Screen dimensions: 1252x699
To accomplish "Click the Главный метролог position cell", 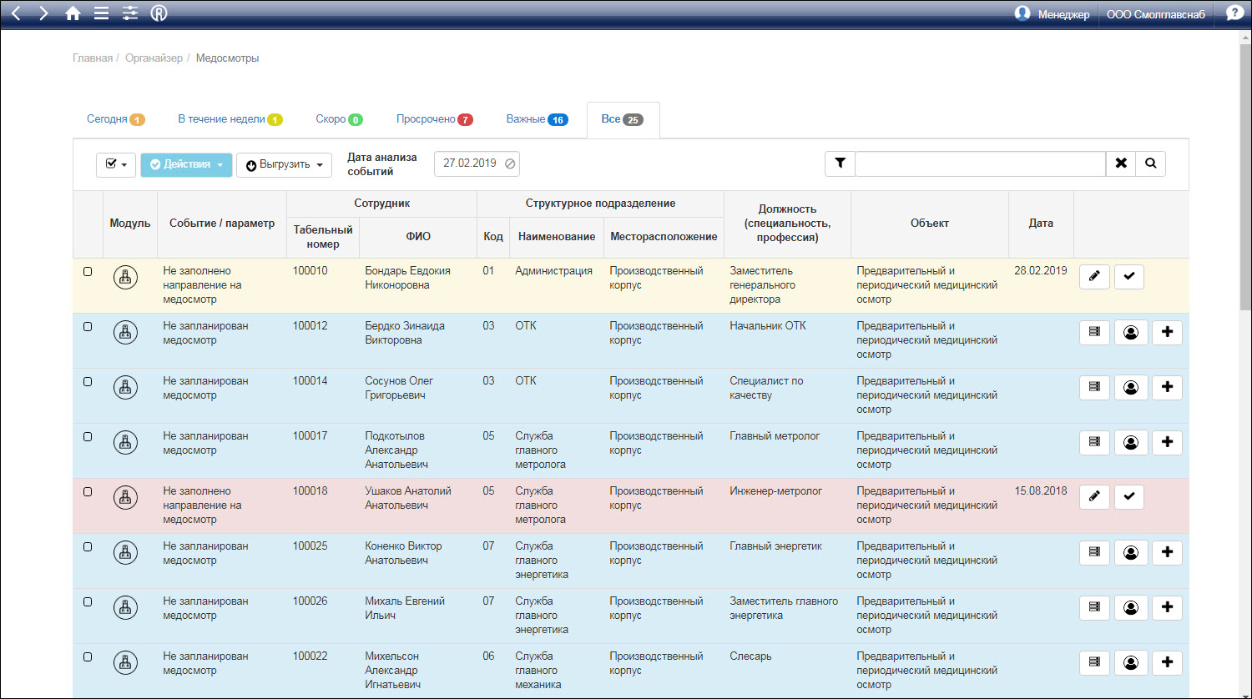I will [775, 436].
